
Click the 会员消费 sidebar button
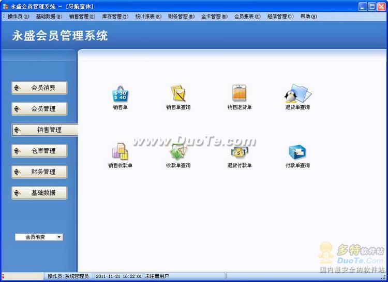click(x=39, y=88)
